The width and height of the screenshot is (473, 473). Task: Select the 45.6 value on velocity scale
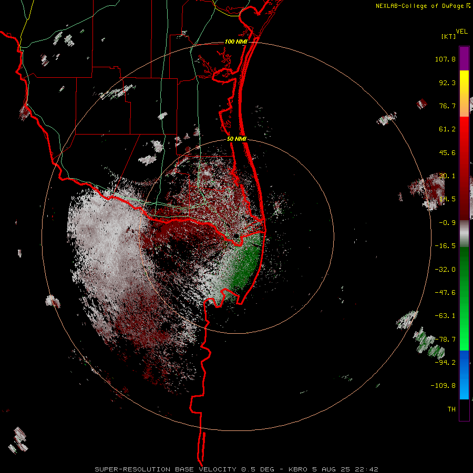click(447, 152)
